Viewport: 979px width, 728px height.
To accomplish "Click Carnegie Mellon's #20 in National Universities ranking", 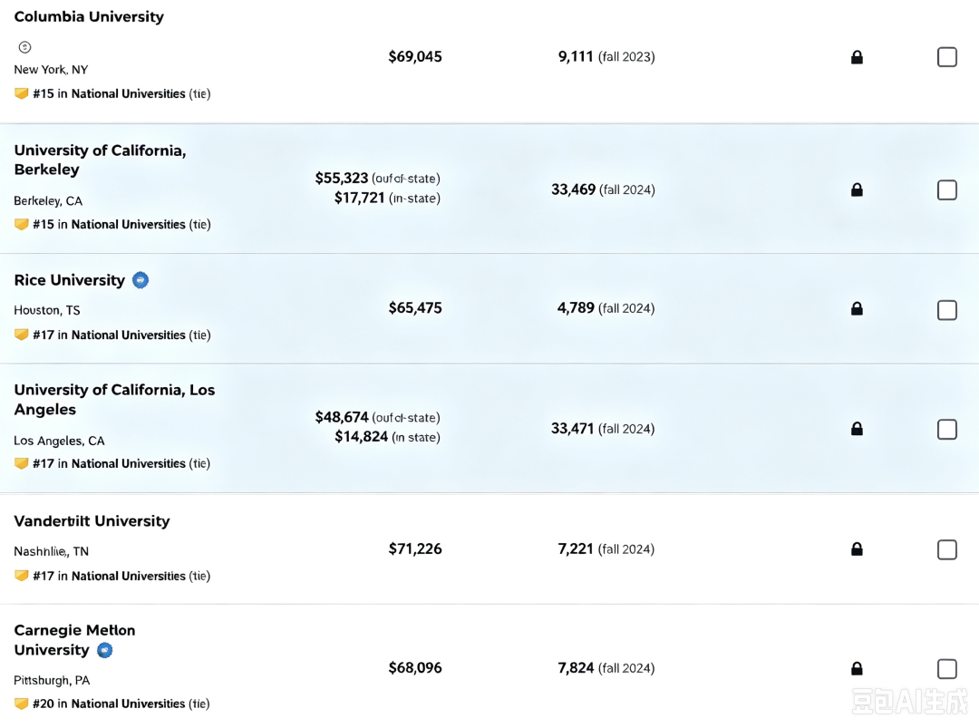I will [x=121, y=704].
